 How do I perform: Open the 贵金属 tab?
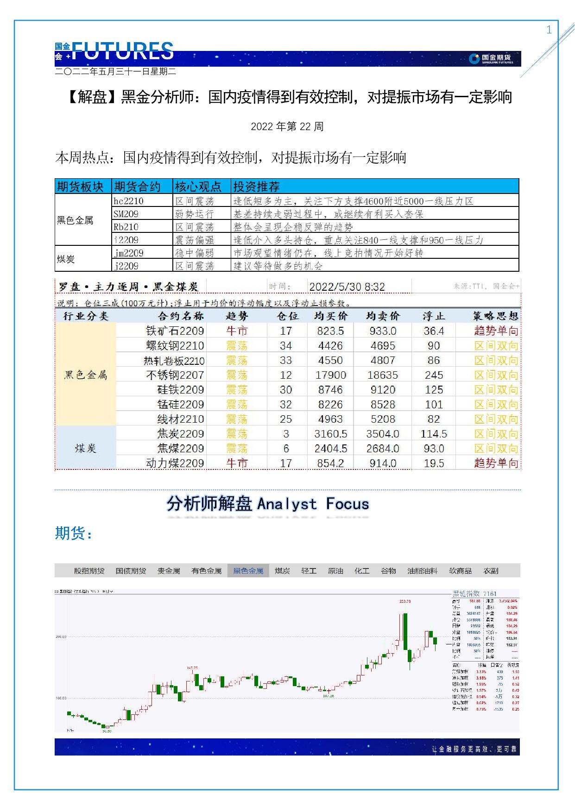coord(169,571)
